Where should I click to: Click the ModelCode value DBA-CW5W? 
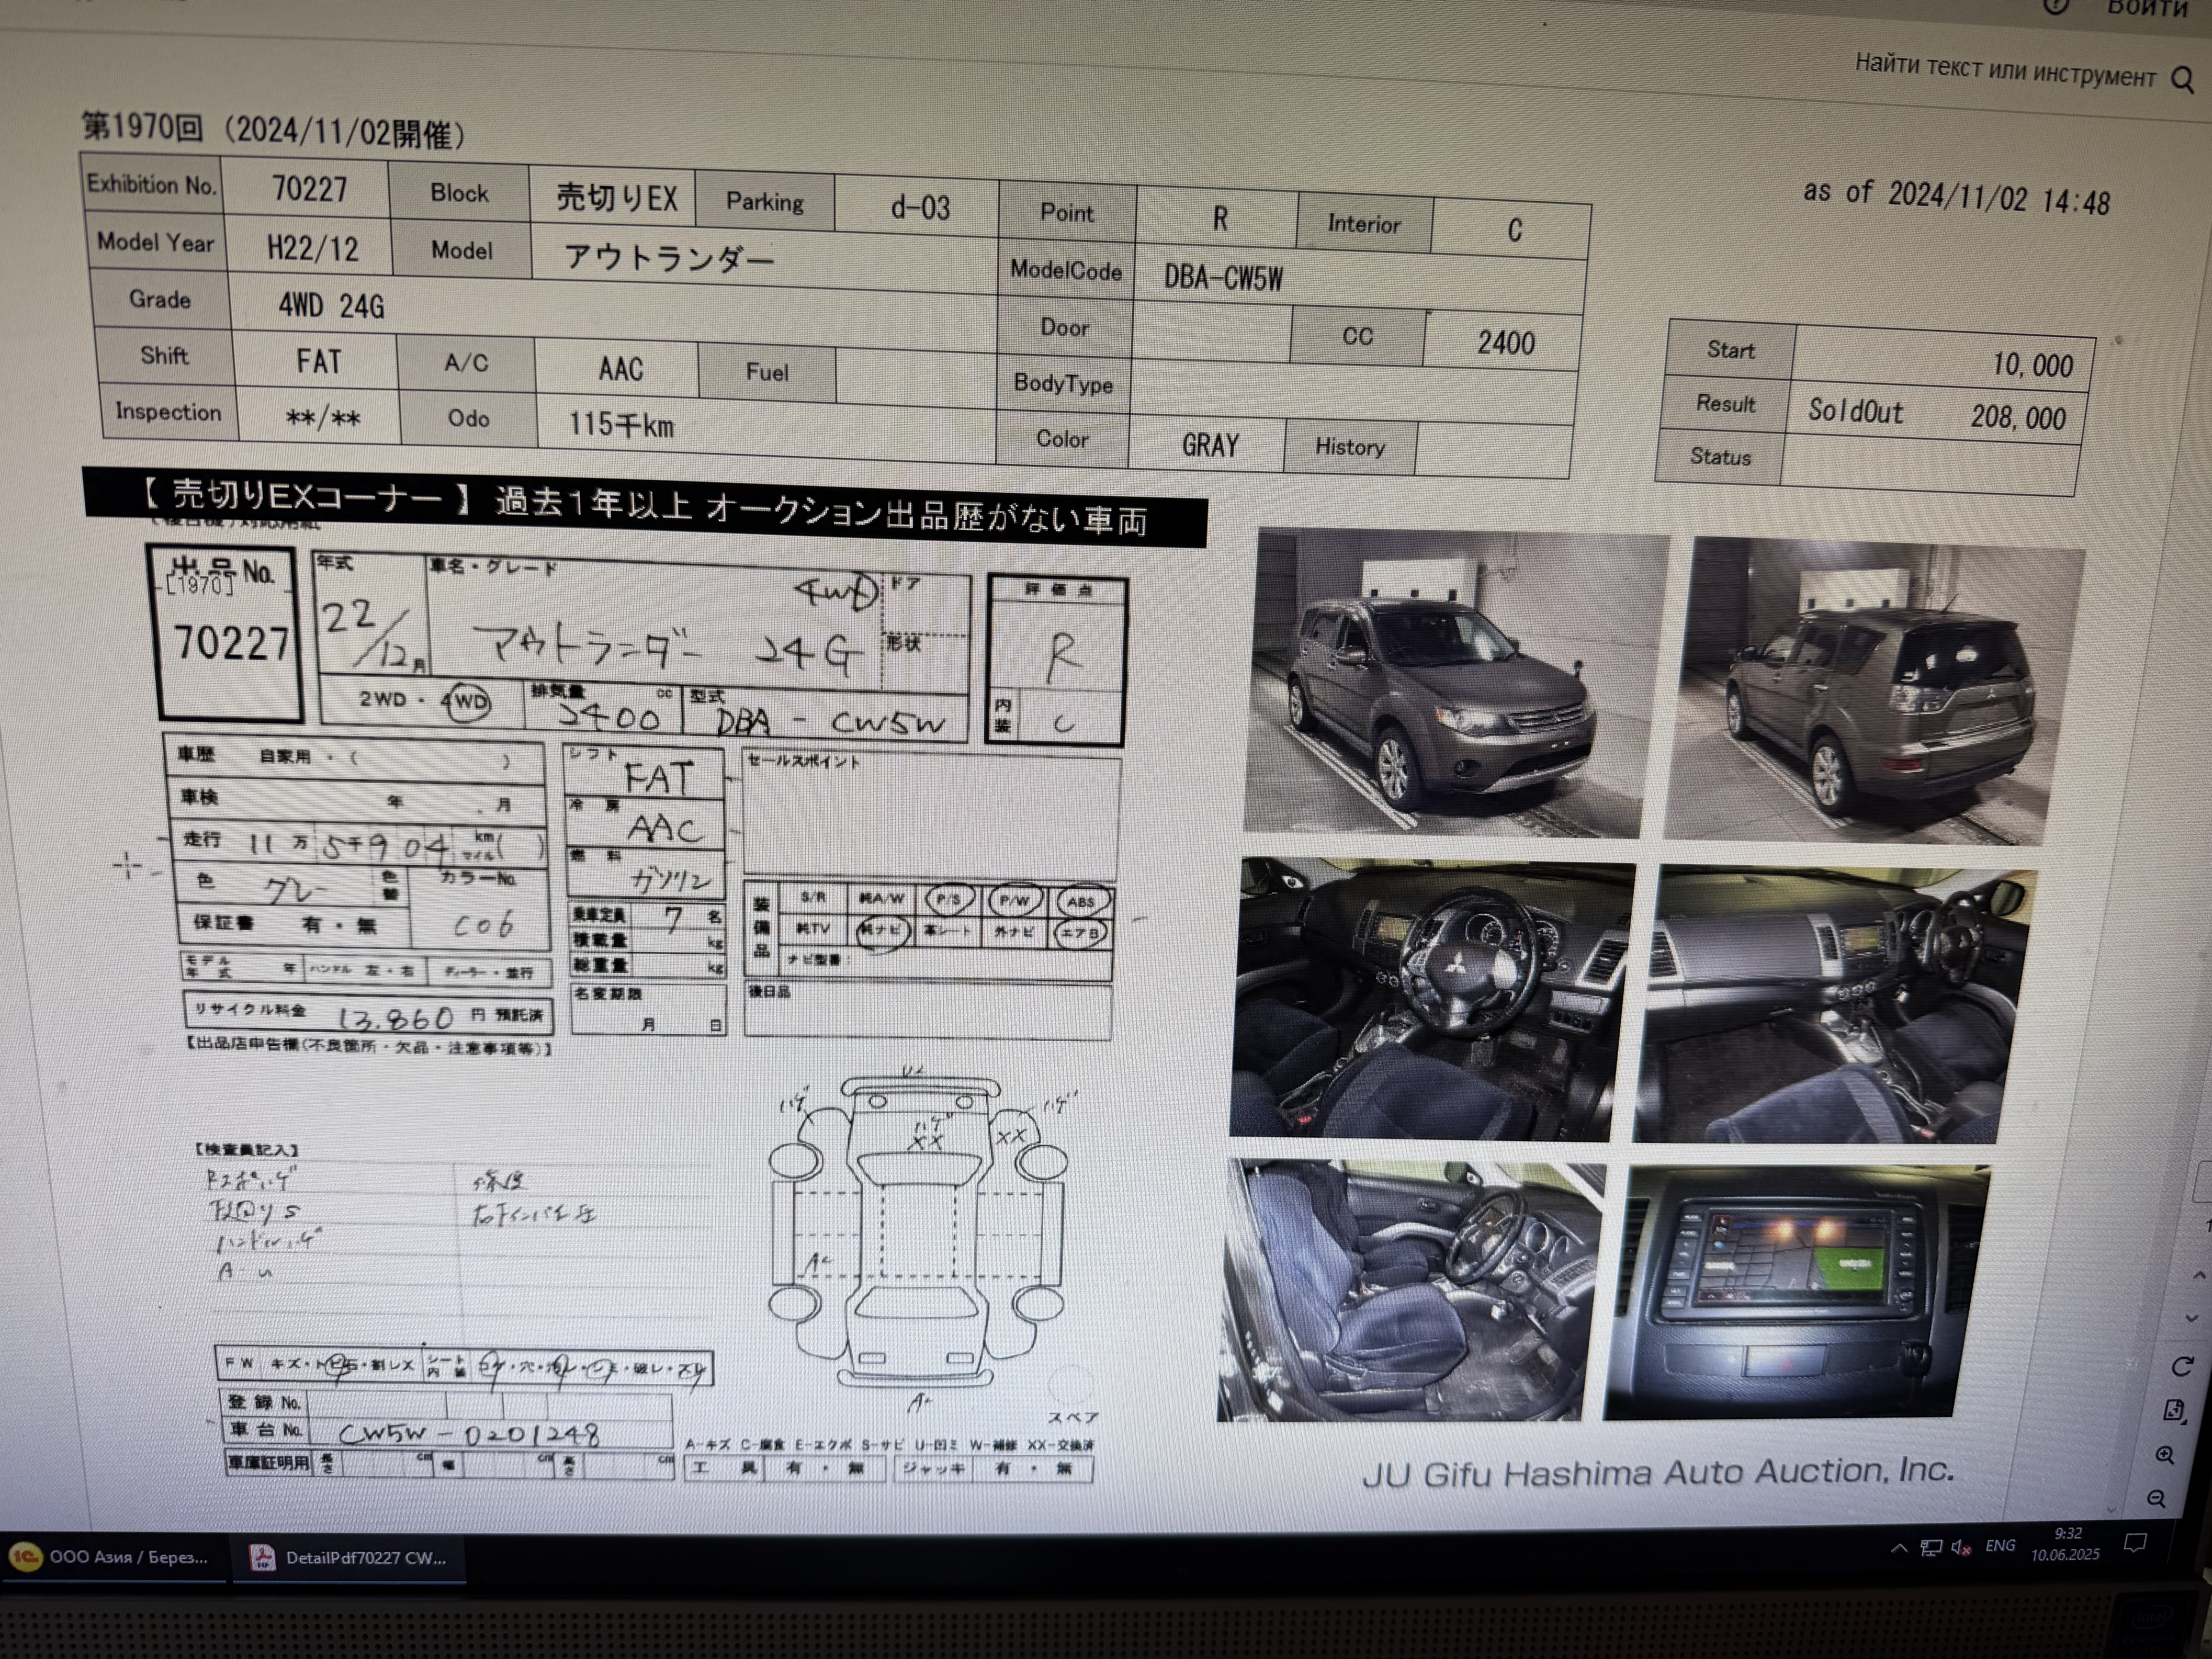(1223, 278)
